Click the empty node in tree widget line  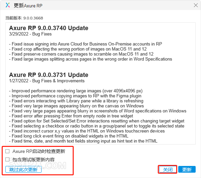(71, 116)
